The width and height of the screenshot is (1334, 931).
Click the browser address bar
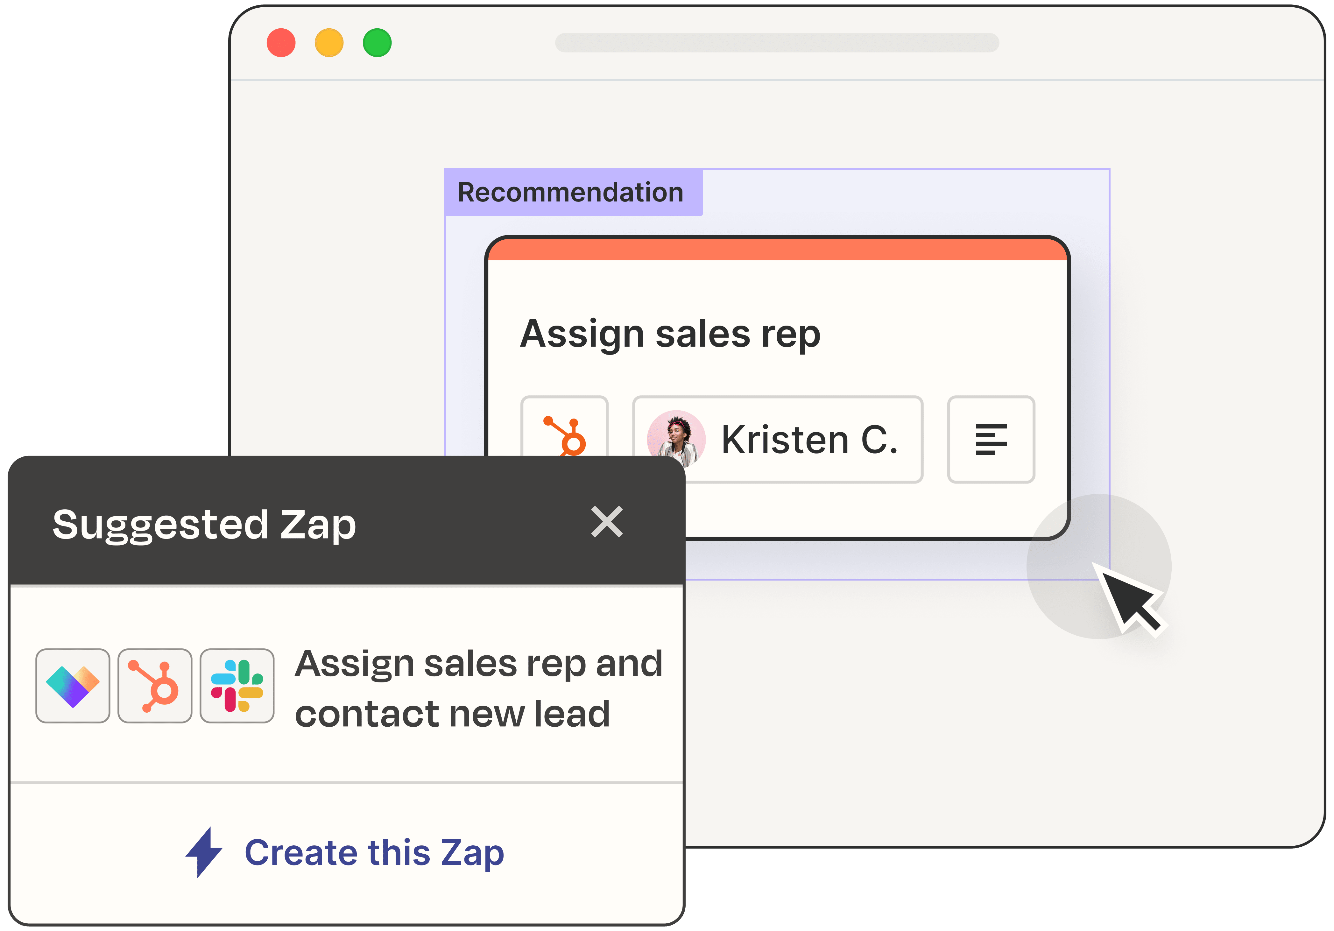[777, 42]
